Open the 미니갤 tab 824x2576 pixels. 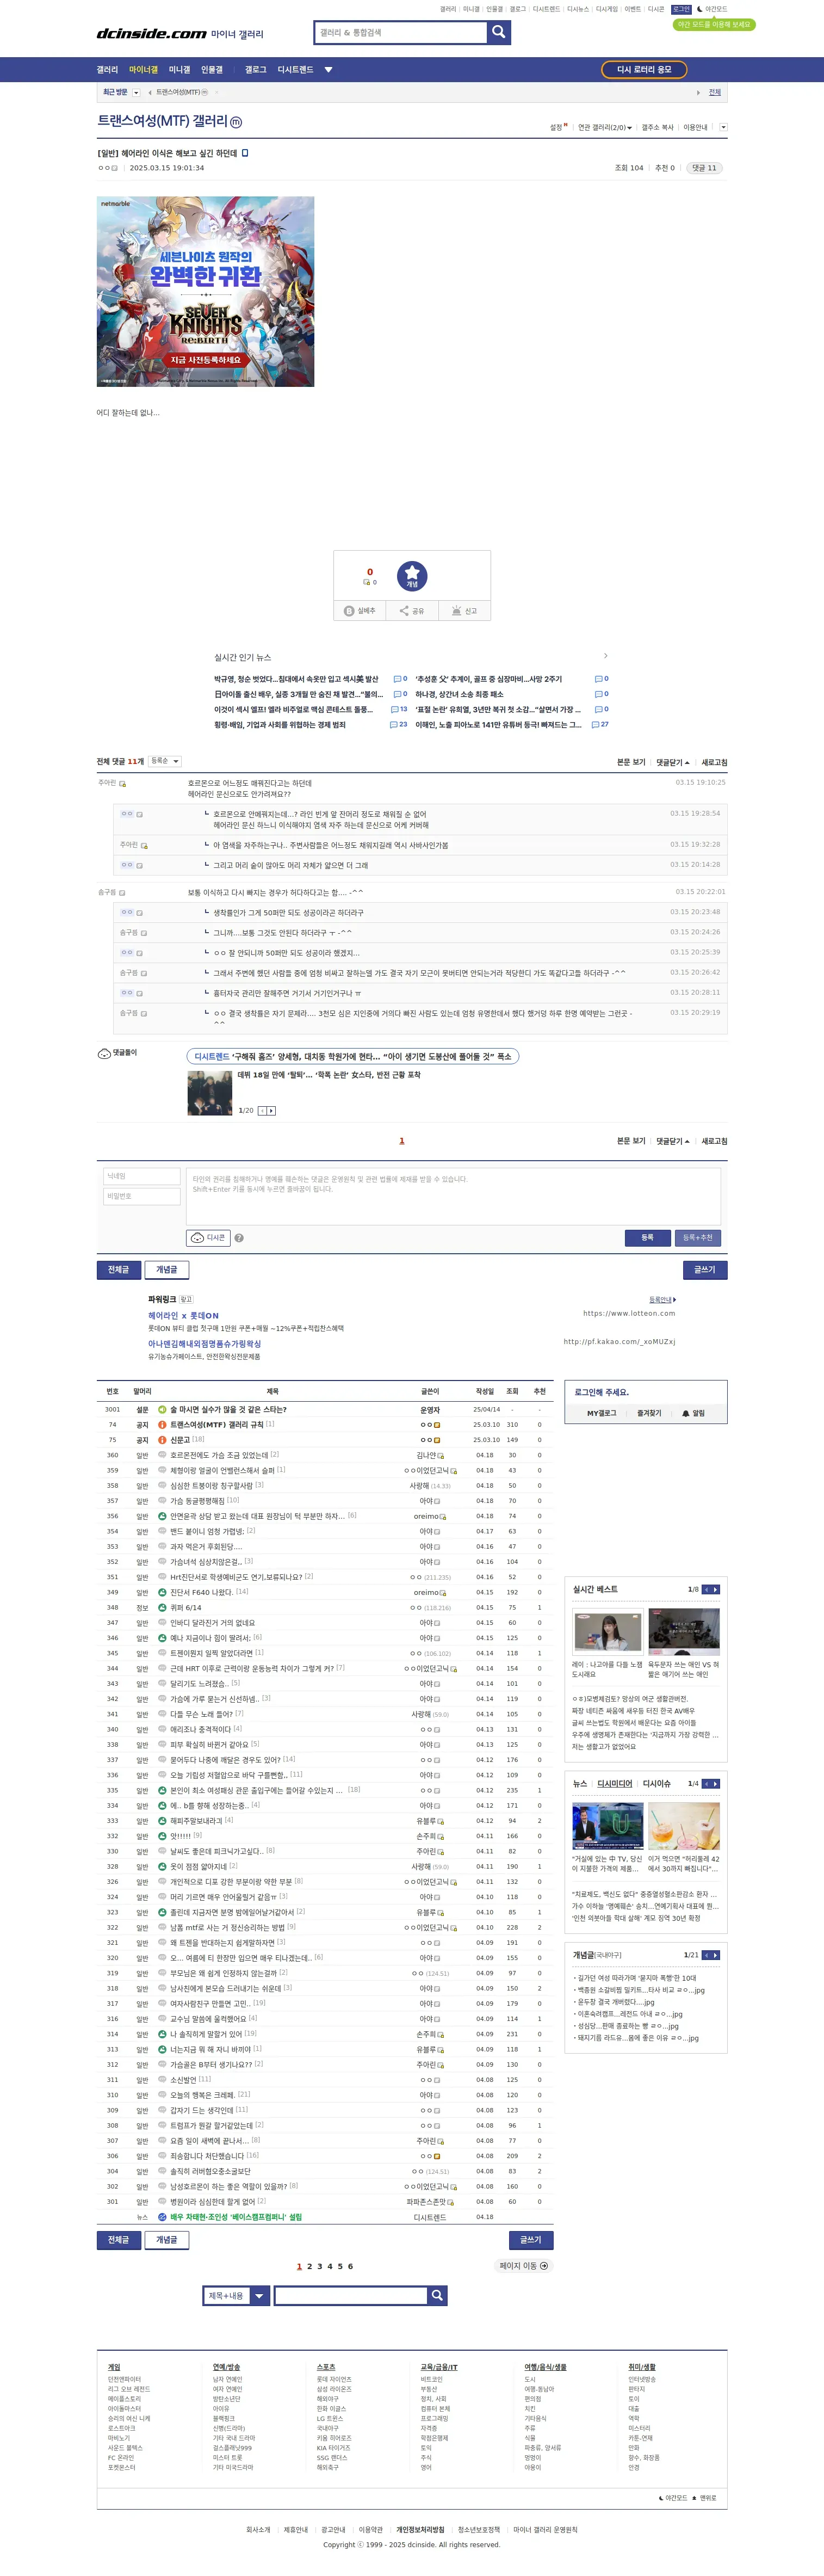(x=179, y=70)
